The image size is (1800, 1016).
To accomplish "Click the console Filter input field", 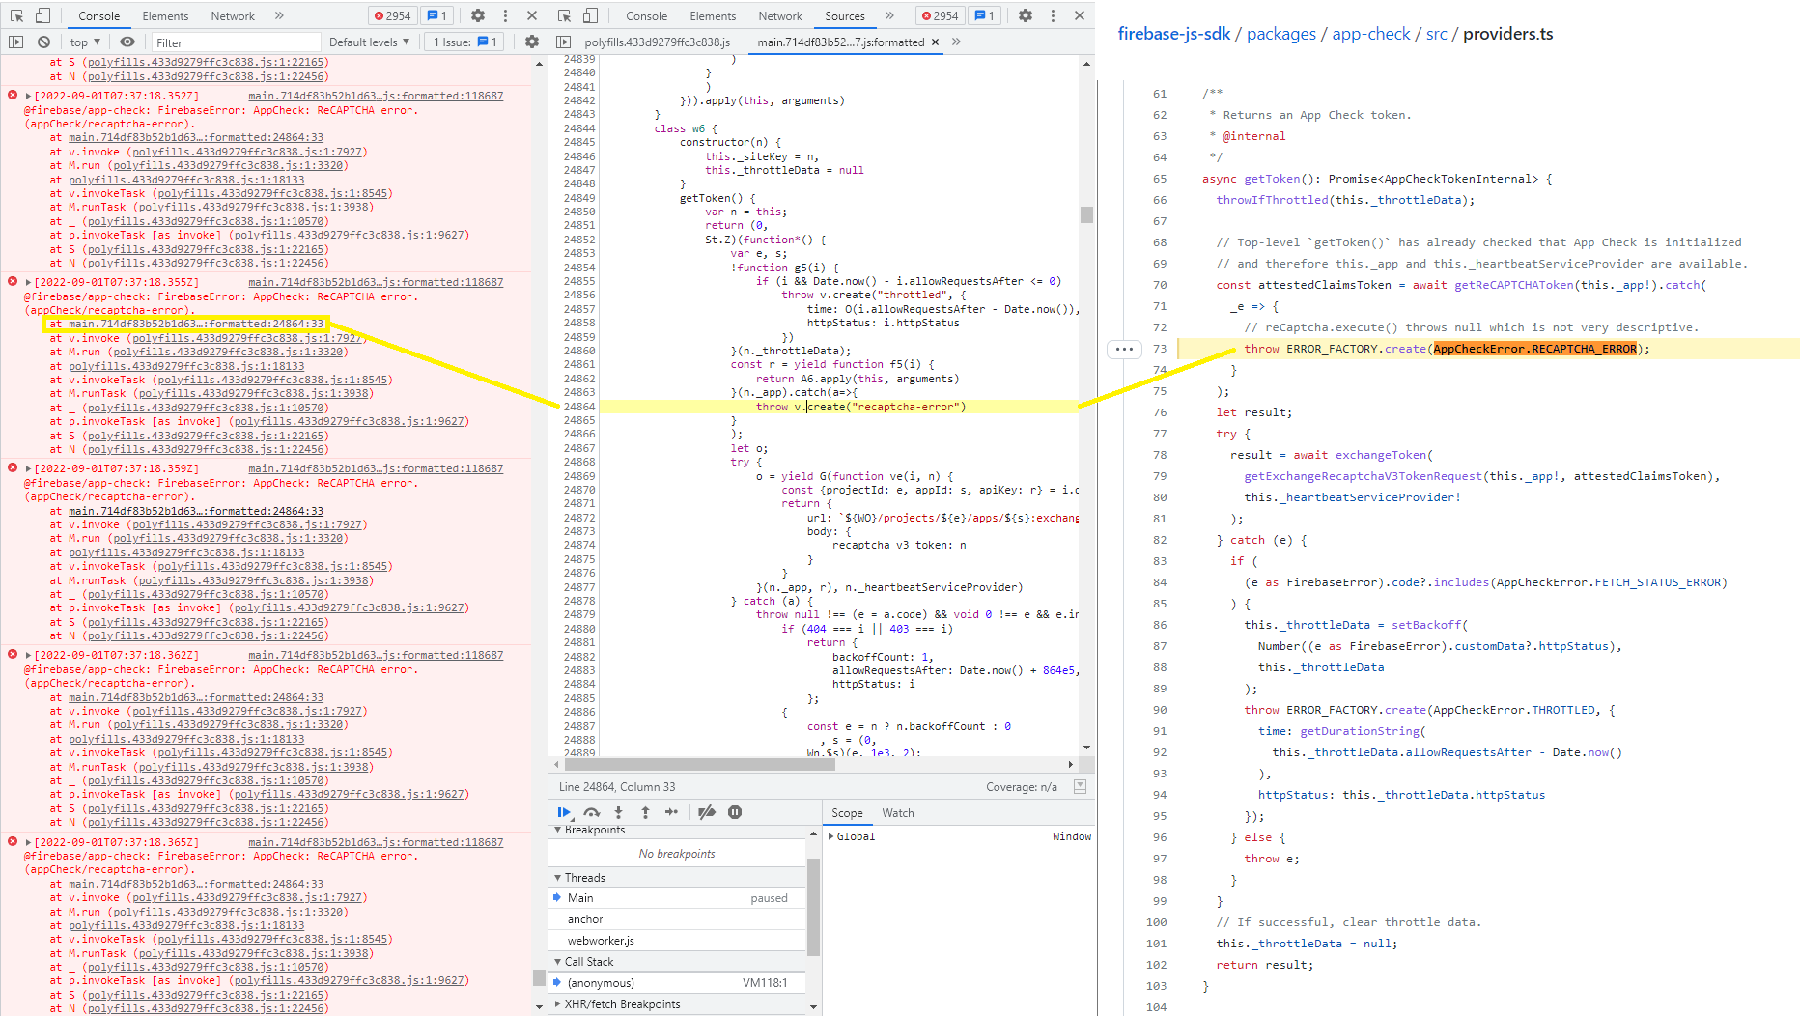I will click(x=236, y=42).
